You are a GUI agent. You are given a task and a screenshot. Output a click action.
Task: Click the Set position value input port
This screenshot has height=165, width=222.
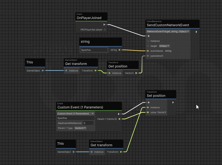tap(148, 112)
